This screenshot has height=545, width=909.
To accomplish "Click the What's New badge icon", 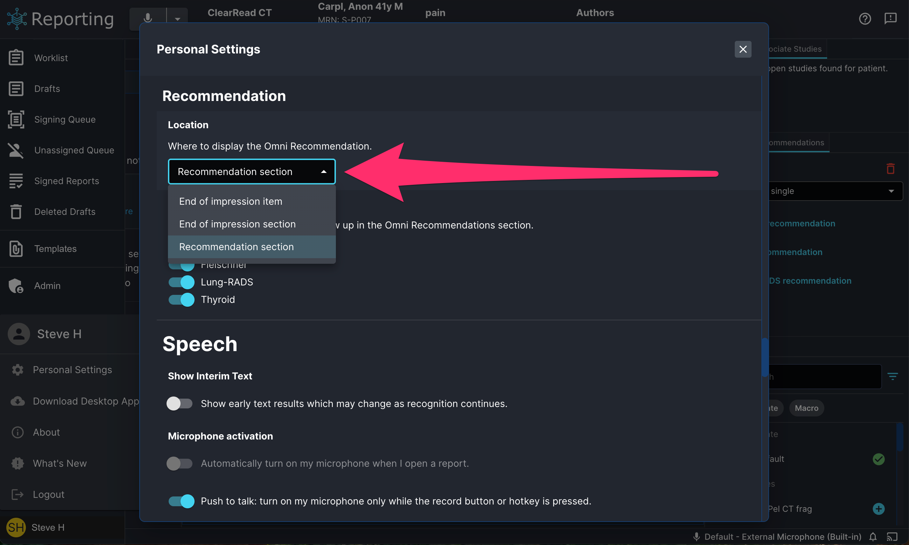I will pyautogui.click(x=17, y=464).
